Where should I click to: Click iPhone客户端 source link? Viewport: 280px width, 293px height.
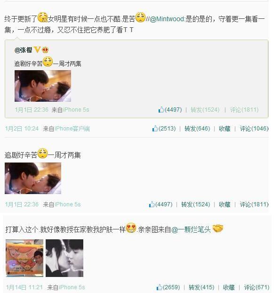pyautogui.click(x=72, y=129)
